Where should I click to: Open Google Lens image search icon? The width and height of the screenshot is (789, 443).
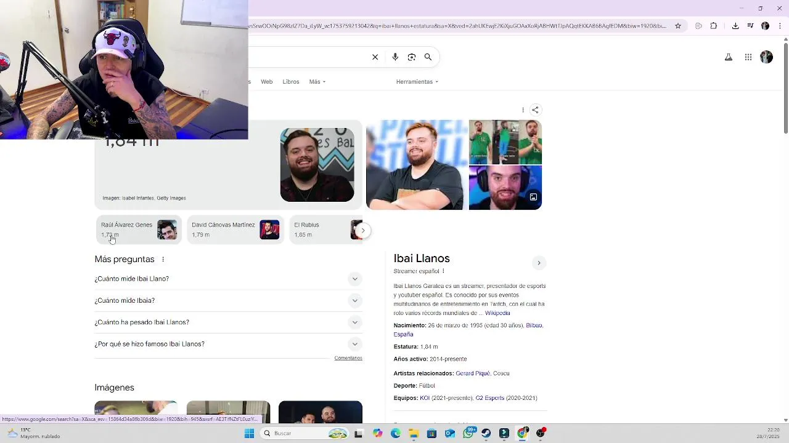(x=412, y=57)
